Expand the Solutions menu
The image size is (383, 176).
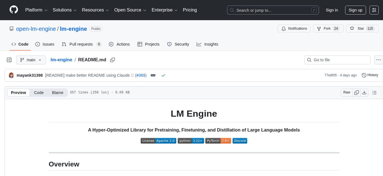click(x=64, y=10)
